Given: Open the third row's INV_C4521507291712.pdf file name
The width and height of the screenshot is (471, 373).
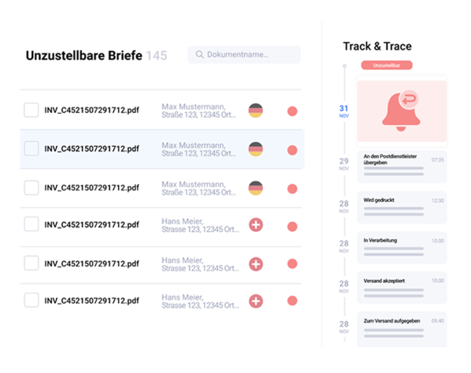Looking at the screenshot, I should tap(91, 187).
